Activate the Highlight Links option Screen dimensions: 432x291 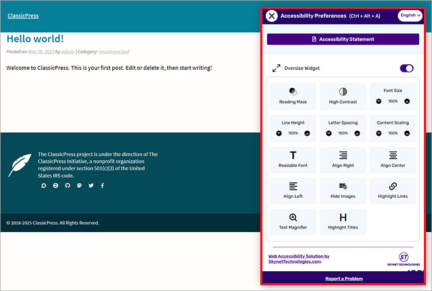click(x=392, y=191)
